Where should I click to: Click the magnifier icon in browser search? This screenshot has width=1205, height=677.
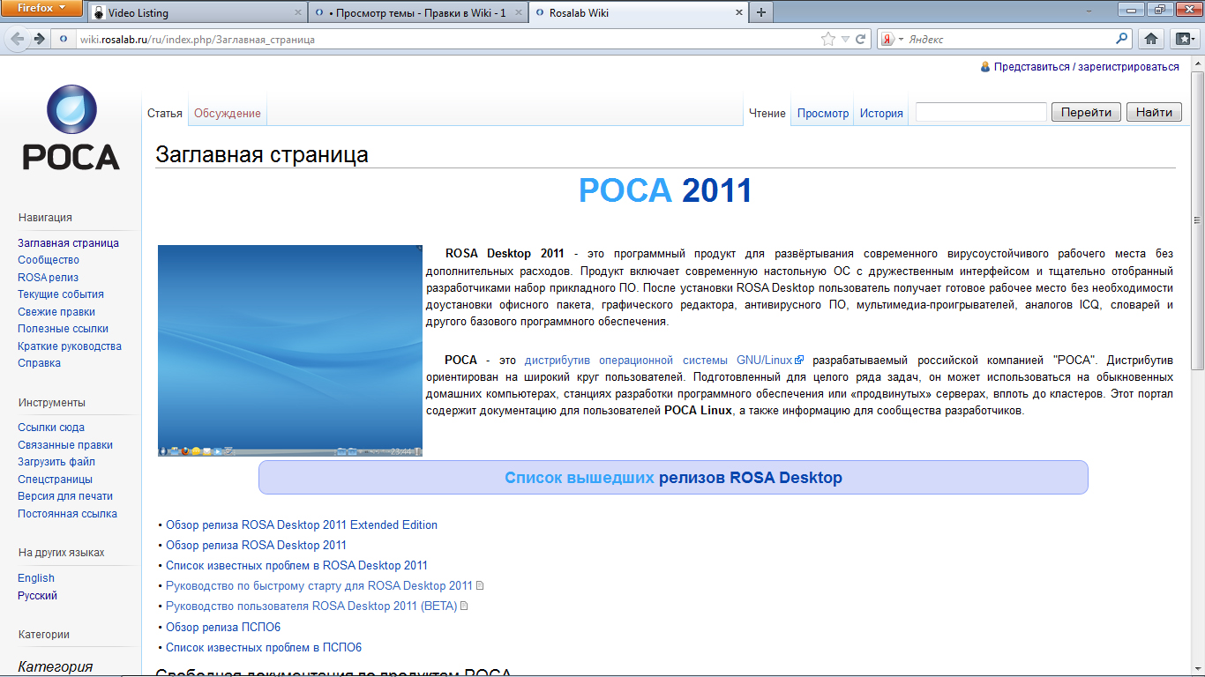tap(1122, 39)
